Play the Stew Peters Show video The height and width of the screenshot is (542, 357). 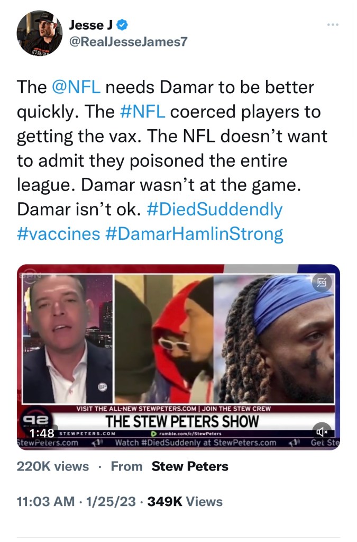click(178, 357)
